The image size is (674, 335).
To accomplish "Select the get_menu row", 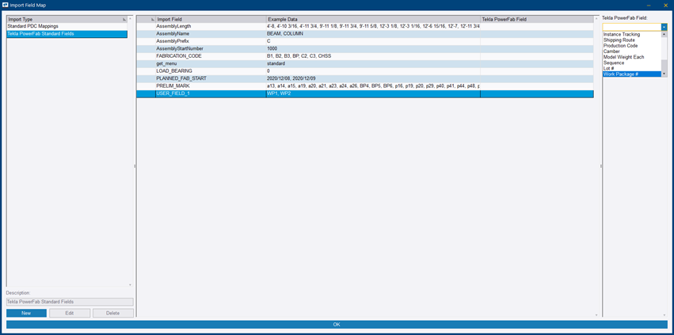I will [x=365, y=63].
